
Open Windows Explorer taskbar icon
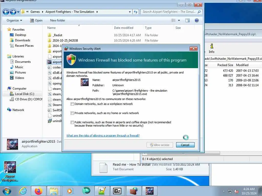coord(54,191)
